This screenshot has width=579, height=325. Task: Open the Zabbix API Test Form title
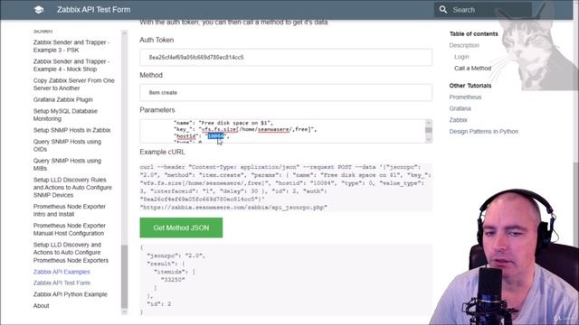coord(93,10)
